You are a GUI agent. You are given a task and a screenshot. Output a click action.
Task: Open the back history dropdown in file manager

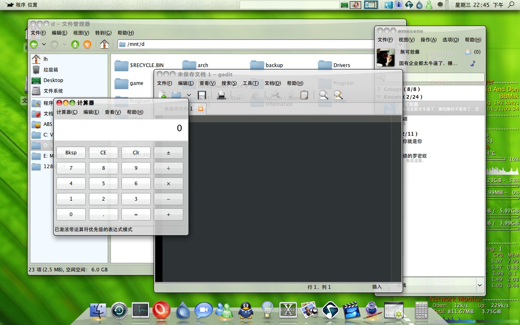[44, 44]
